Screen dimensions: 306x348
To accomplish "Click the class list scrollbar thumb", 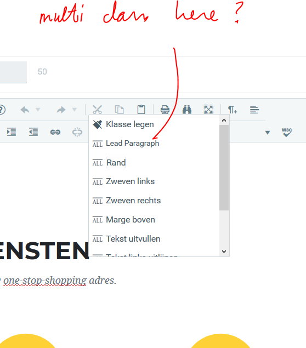I will (224, 168).
